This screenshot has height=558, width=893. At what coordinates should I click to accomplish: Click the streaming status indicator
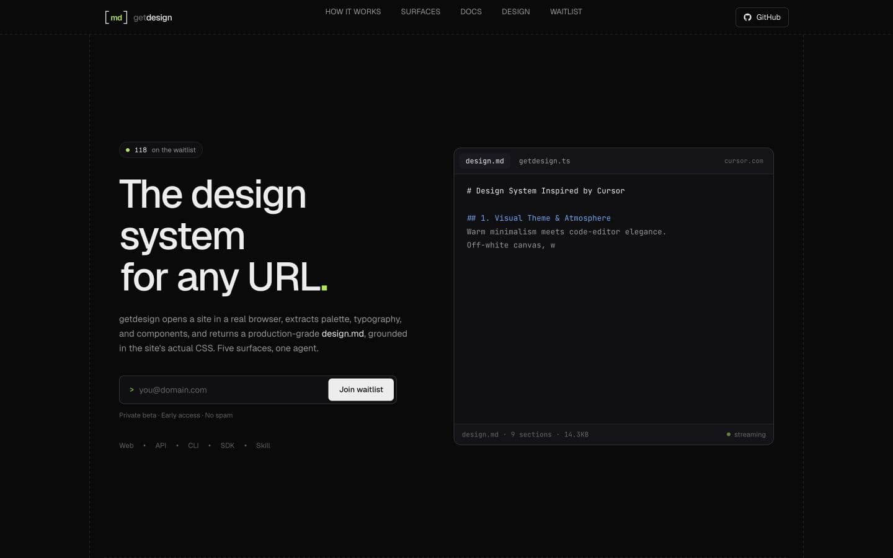(746, 435)
